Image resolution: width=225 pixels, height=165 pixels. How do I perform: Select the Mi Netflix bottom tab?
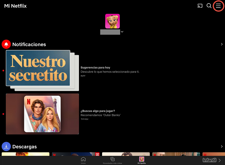click(142, 160)
